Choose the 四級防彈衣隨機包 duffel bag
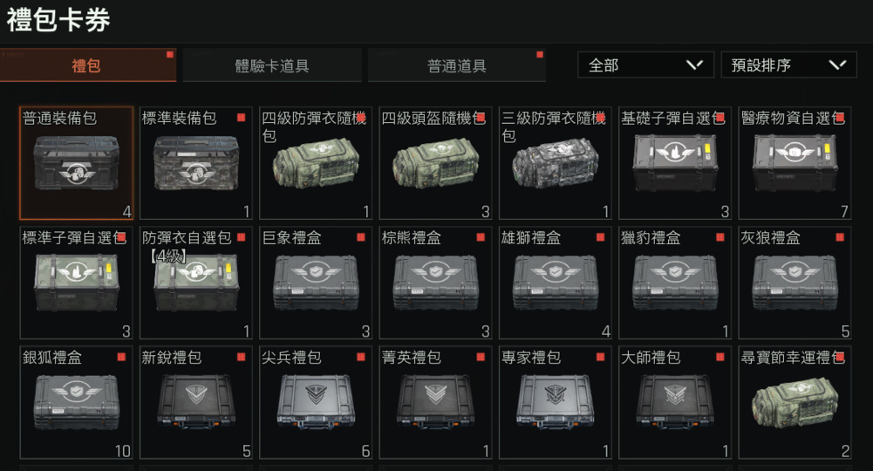The height and width of the screenshot is (471, 873). [316, 163]
